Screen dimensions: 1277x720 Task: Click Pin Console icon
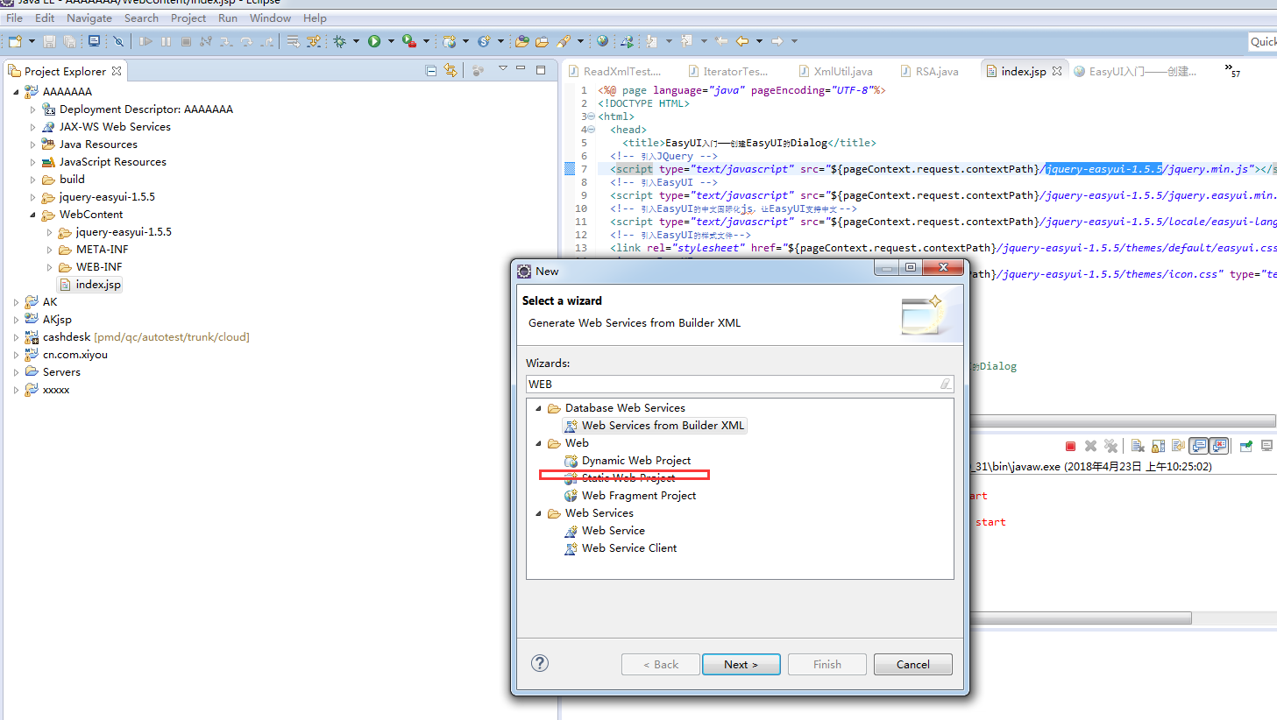1245,446
